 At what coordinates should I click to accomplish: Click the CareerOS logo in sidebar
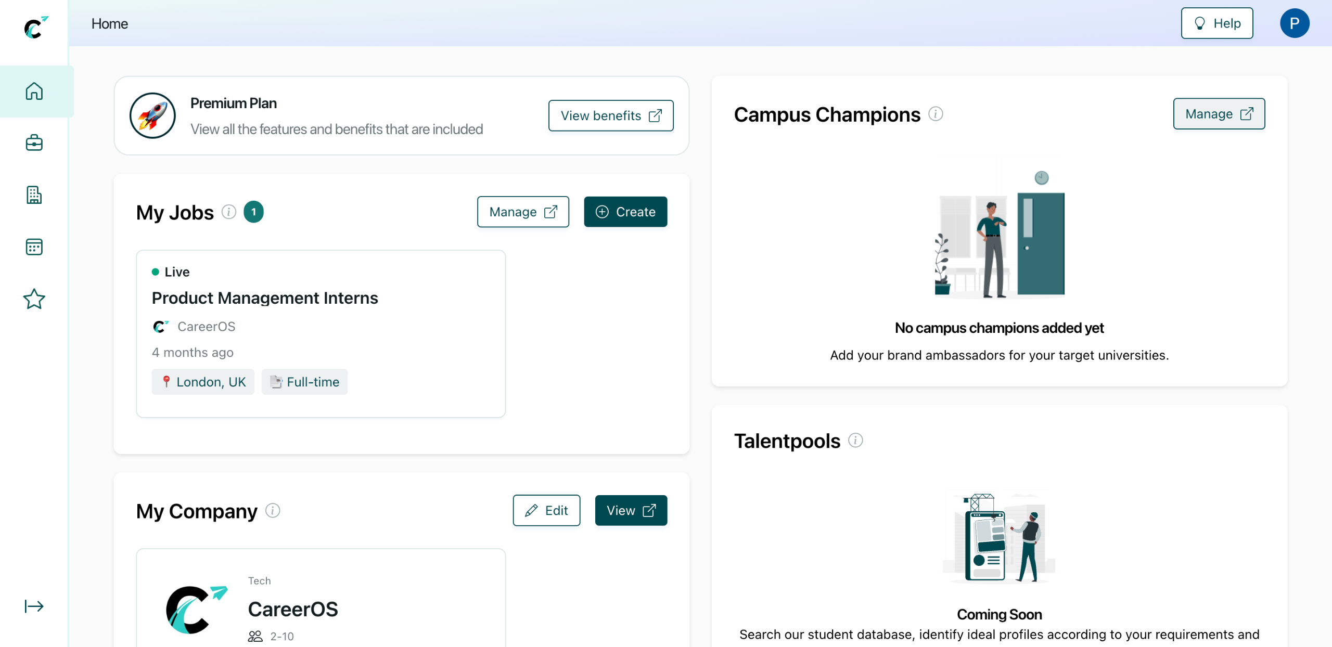coord(35,28)
